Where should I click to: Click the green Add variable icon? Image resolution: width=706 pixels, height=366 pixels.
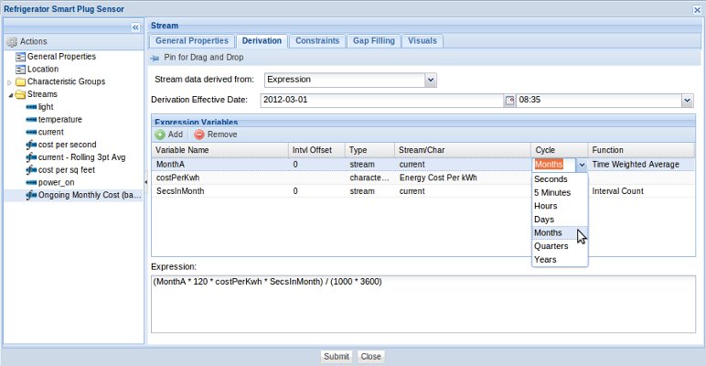(160, 135)
